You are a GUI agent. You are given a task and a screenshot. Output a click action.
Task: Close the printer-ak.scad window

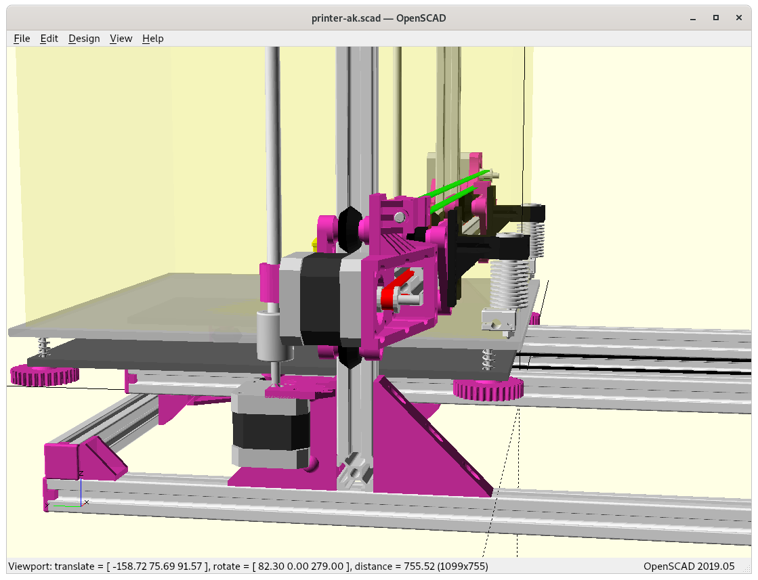coord(738,18)
